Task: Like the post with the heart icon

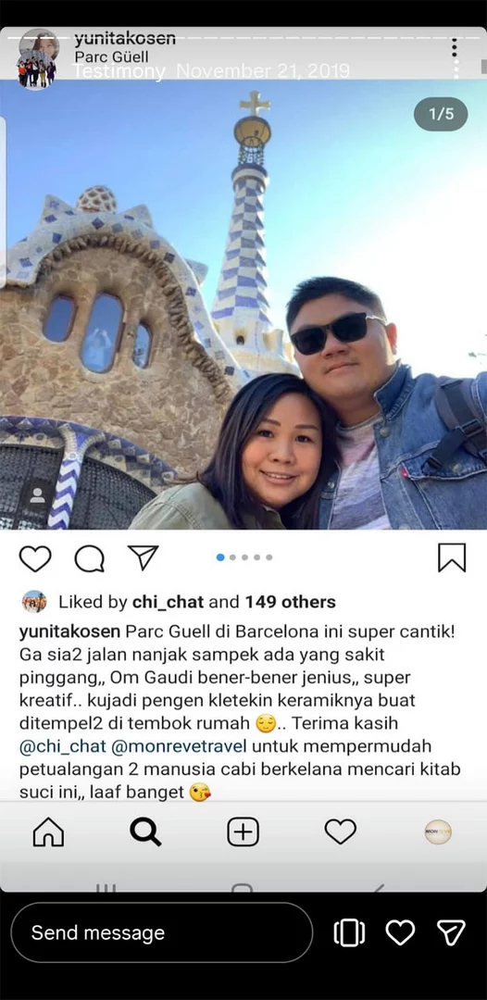Action: (35, 558)
